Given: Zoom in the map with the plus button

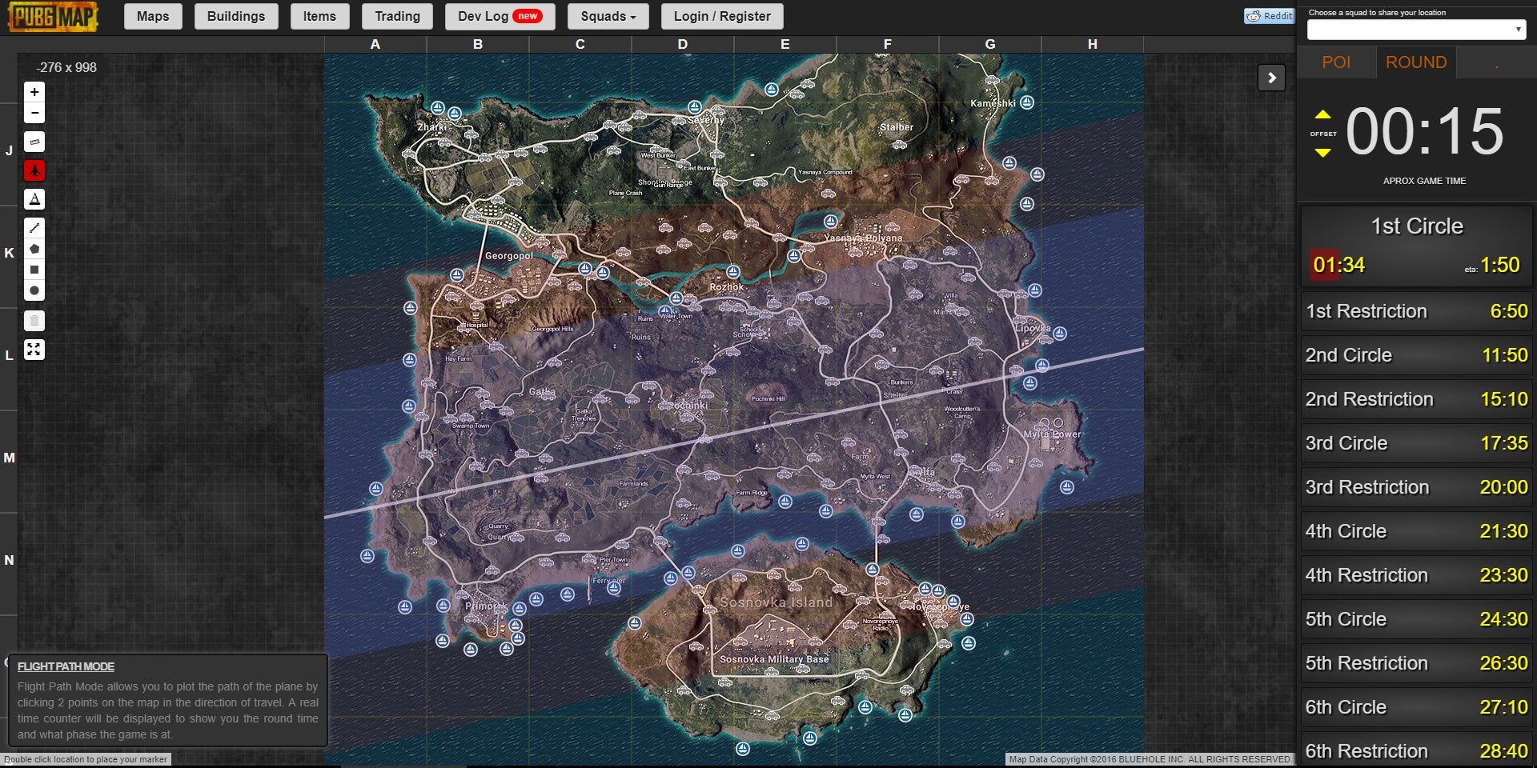Looking at the screenshot, I should point(34,92).
